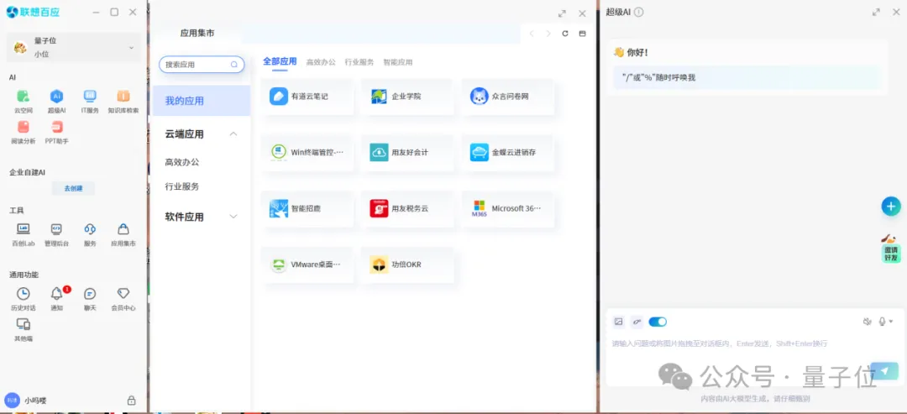
Task: Click the 去创建 button
Action: [73, 188]
